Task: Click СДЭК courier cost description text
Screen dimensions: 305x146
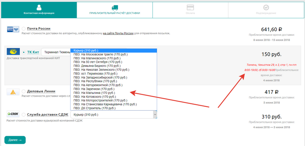Action: click(x=45, y=121)
